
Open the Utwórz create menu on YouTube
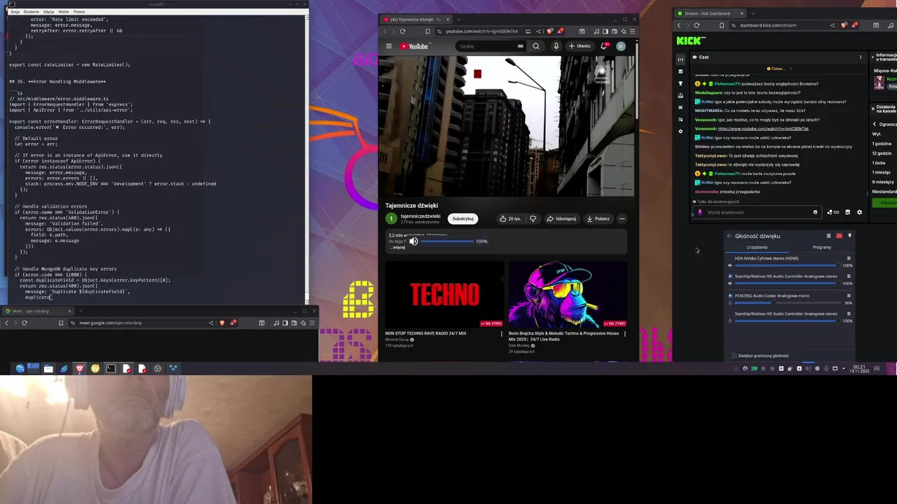pos(580,46)
